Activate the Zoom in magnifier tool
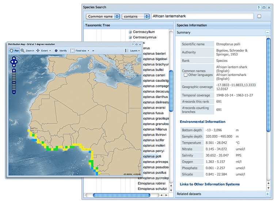The height and width of the screenshot is (201, 274). [27, 51]
